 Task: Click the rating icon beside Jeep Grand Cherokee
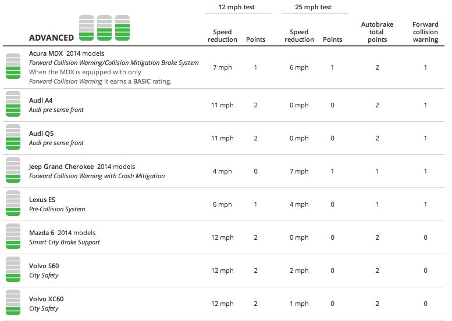pos(13,170)
